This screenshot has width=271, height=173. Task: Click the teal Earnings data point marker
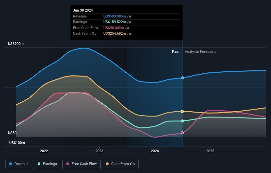182,121
